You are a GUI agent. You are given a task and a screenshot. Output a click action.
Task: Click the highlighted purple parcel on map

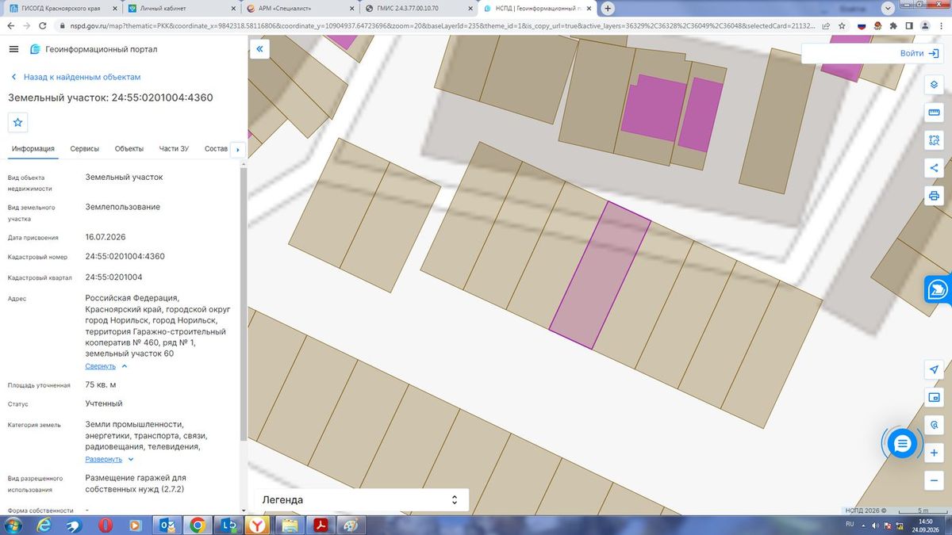coord(600,276)
